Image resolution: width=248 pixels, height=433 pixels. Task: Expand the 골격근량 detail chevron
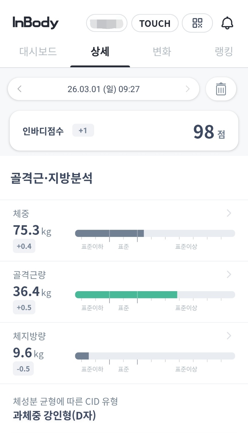coord(229,275)
